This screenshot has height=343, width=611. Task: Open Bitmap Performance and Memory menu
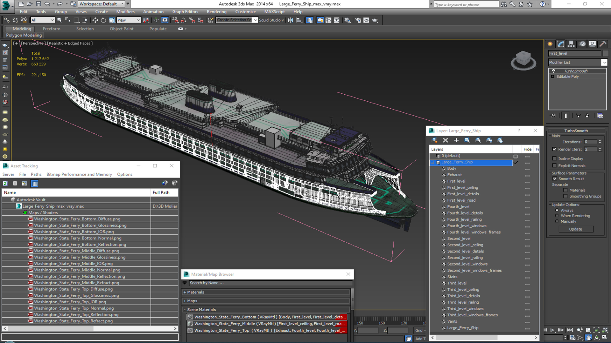coord(79,174)
